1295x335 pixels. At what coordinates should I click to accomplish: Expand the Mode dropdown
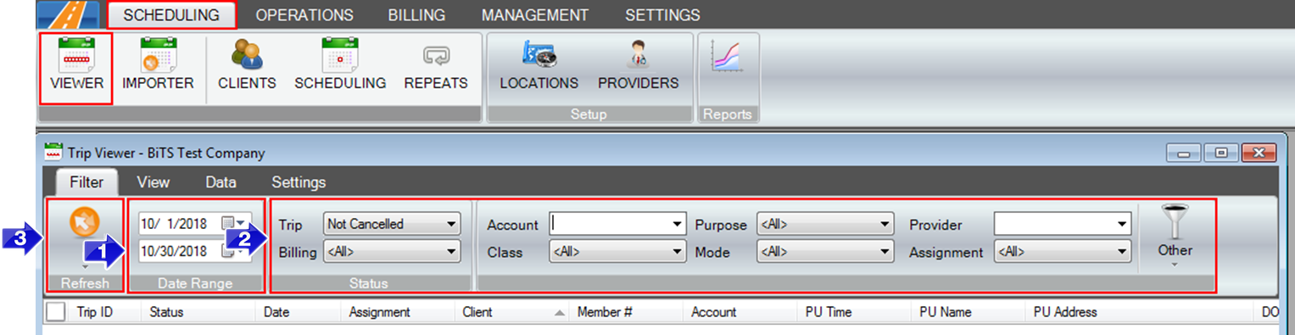point(885,252)
